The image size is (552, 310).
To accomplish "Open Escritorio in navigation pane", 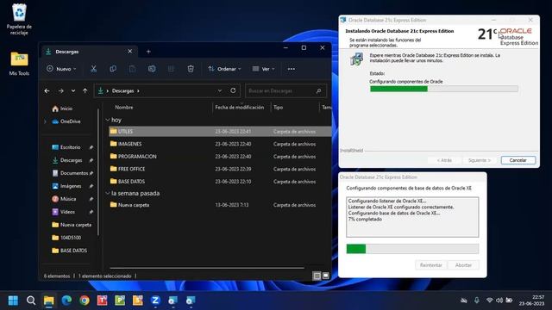I will click(x=66, y=147).
